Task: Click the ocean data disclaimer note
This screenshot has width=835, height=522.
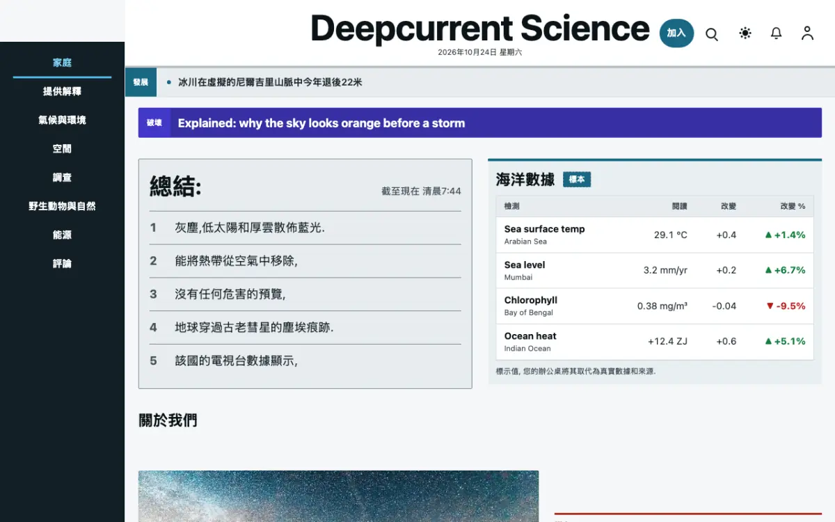Action: [x=575, y=371]
